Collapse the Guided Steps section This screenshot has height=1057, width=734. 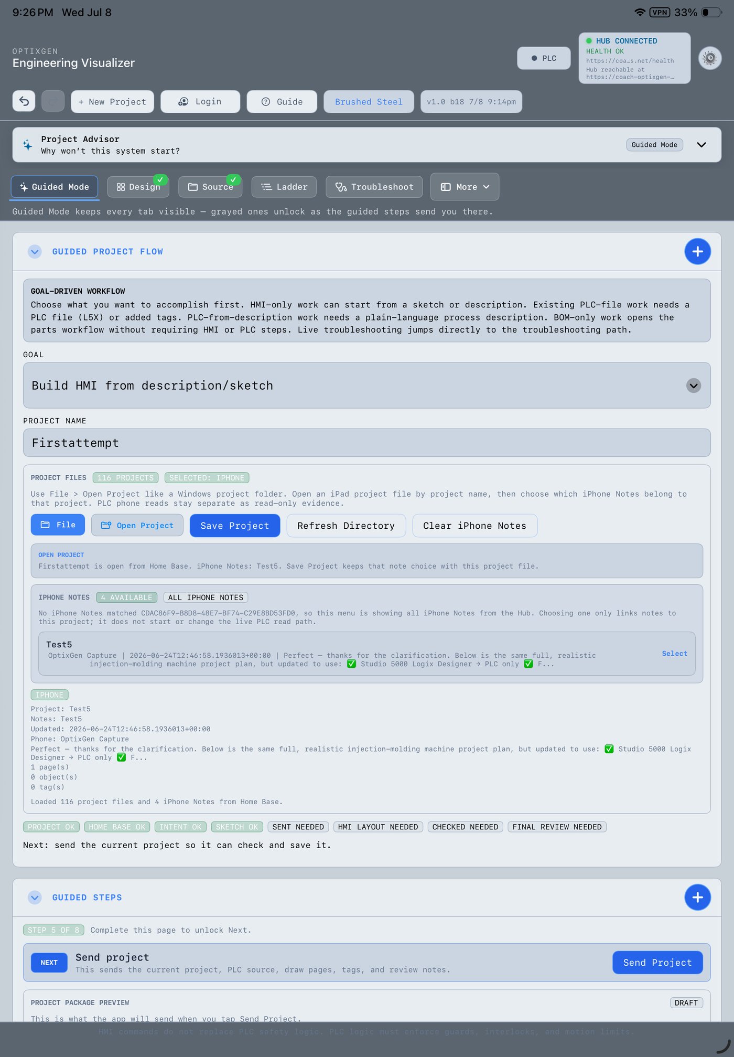coord(35,898)
